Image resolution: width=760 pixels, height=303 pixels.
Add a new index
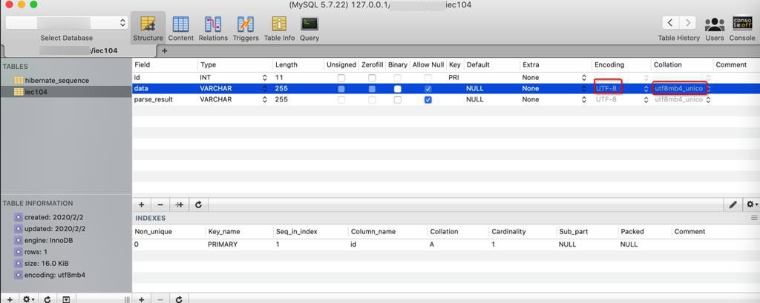click(x=142, y=299)
